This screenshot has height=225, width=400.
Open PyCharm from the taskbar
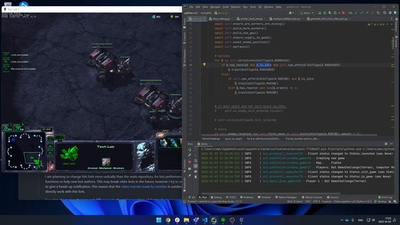click(x=214, y=220)
